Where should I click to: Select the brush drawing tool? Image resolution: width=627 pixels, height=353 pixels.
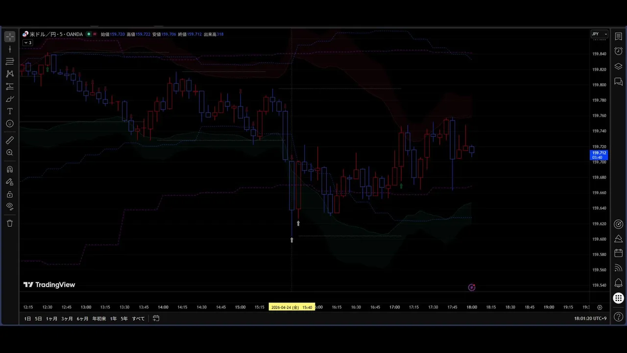[10, 99]
